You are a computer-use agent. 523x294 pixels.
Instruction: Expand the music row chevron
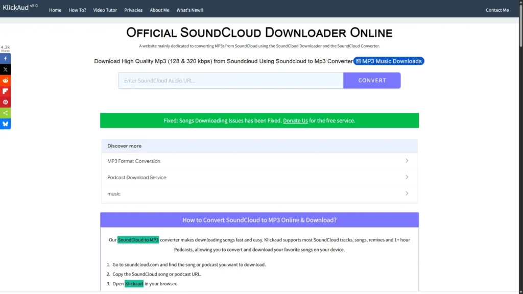tap(407, 193)
